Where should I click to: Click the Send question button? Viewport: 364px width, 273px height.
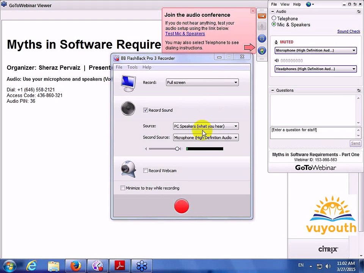(355, 143)
